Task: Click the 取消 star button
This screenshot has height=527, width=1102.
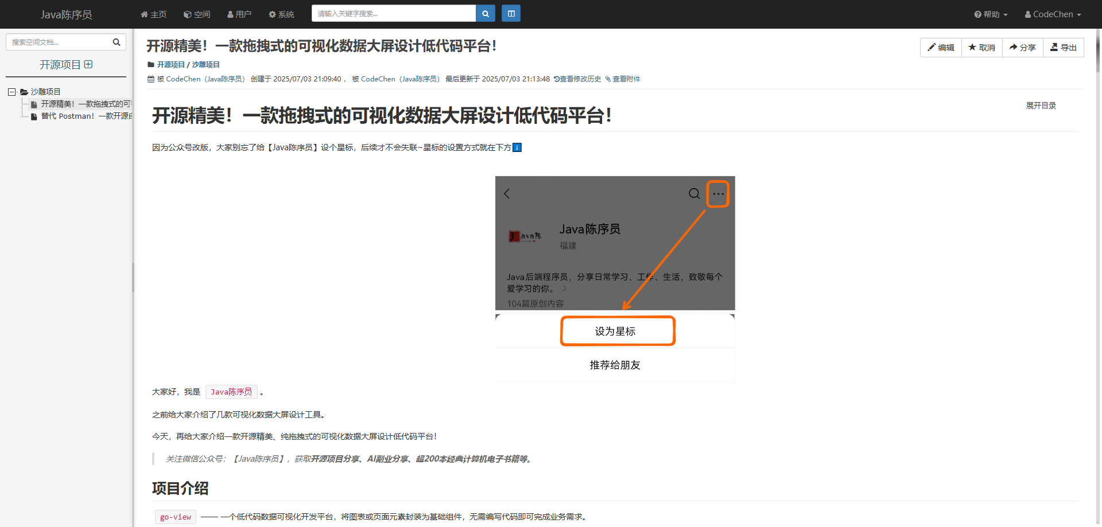Action: (981, 48)
